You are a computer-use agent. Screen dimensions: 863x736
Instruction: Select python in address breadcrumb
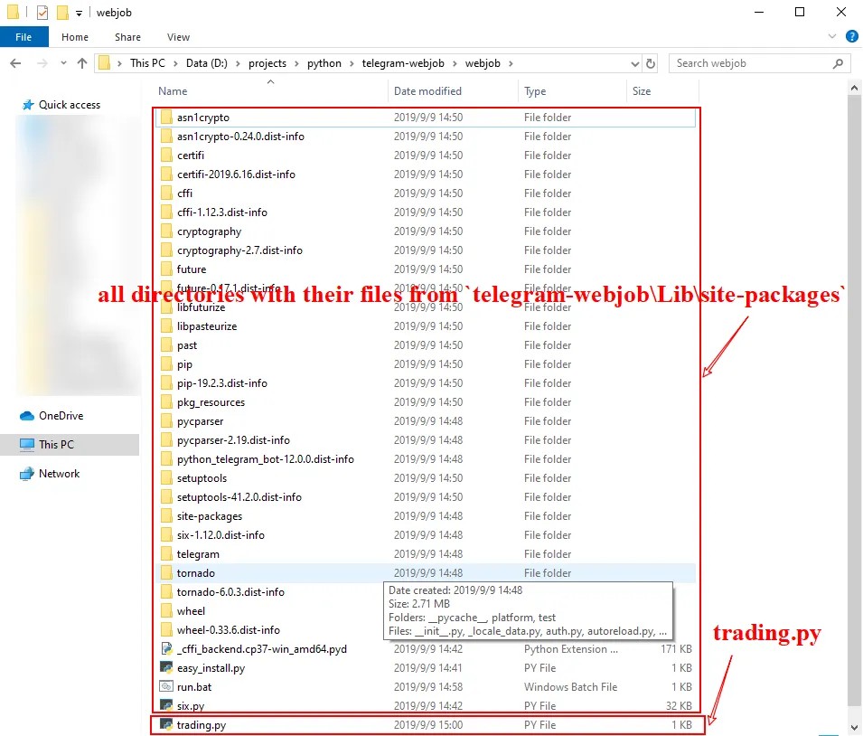pos(324,63)
